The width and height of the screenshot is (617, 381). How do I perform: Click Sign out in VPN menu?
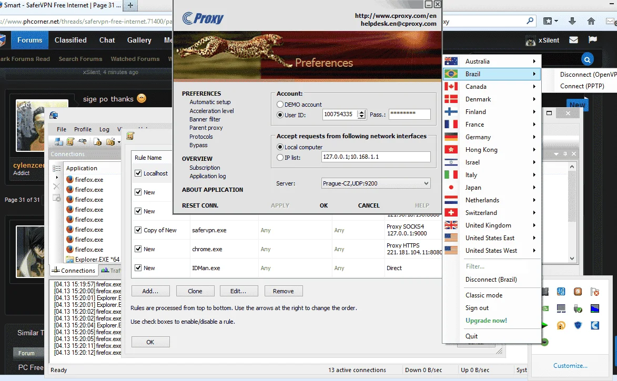pyautogui.click(x=477, y=308)
